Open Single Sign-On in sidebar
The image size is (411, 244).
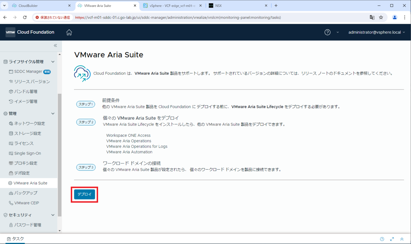tap(25, 153)
